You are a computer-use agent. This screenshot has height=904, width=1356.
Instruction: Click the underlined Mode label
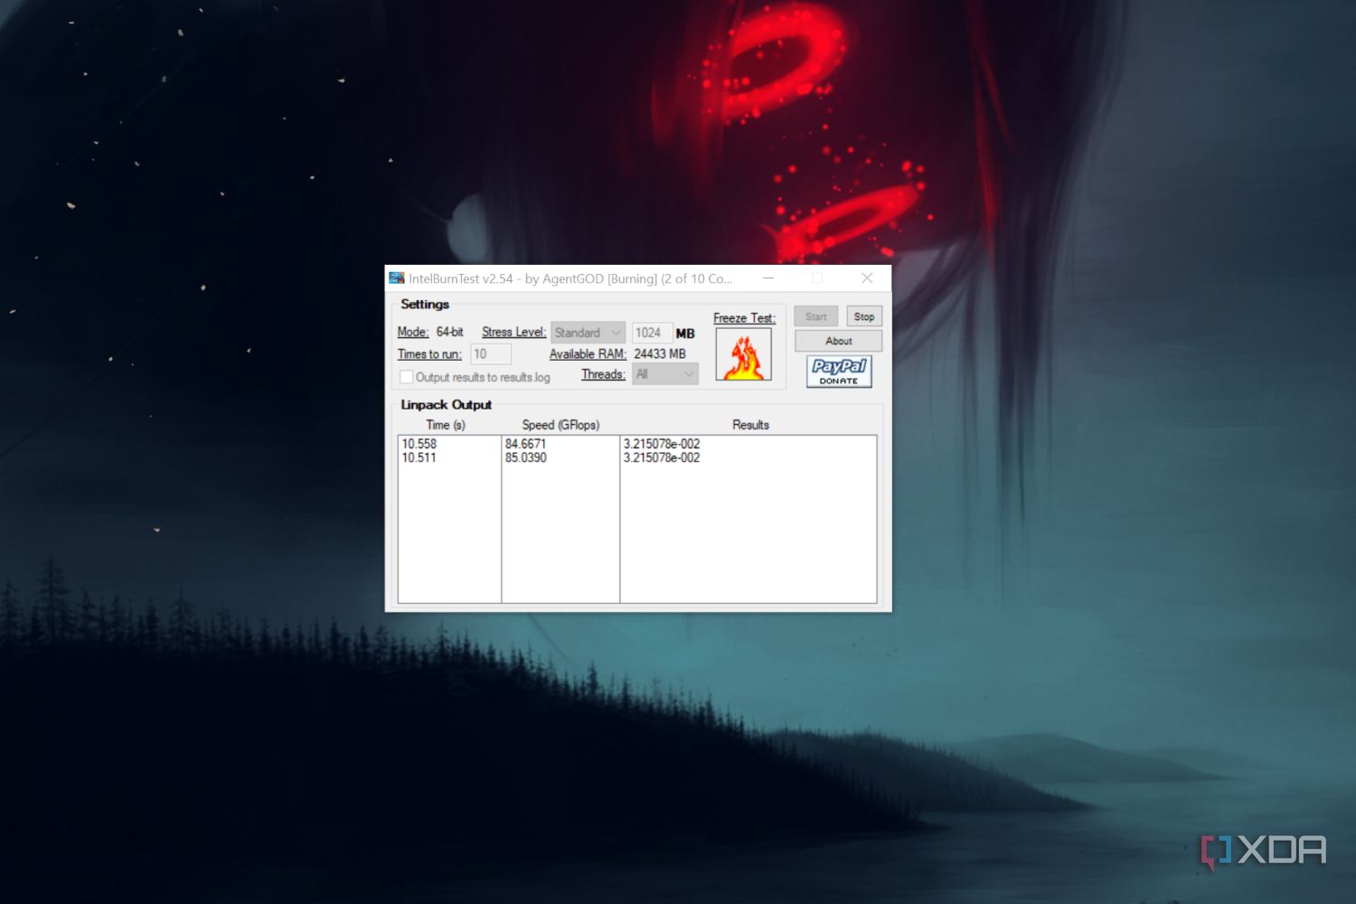(411, 332)
